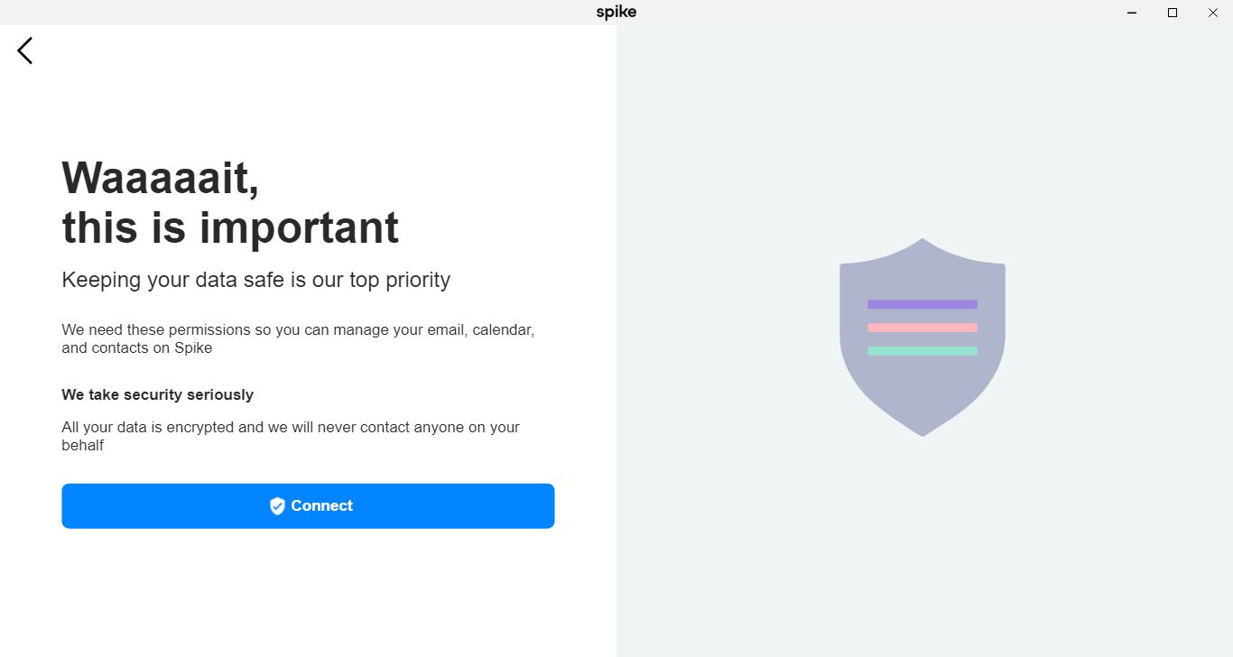
Task: Click the permissions explanation paragraph
Action: (x=298, y=338)
